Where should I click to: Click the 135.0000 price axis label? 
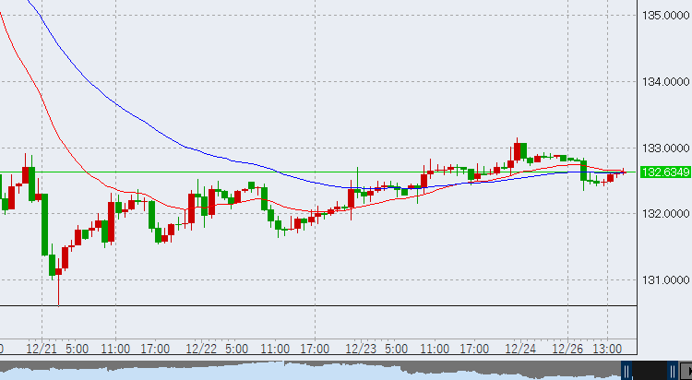pyautogui.click(x=664, y=16)
